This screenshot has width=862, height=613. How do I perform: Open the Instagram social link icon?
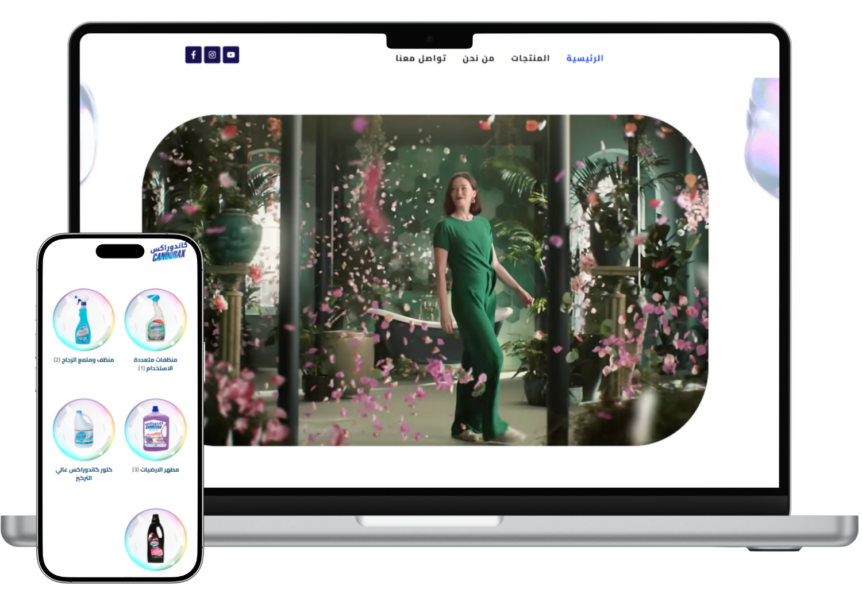[x=212, y=55]
